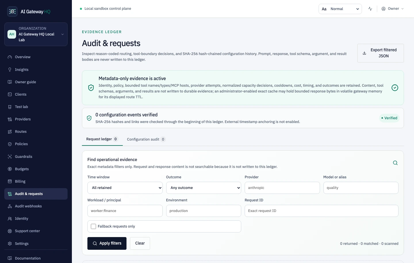Click the AI Gateway HQ logo icon

(12, 12)
